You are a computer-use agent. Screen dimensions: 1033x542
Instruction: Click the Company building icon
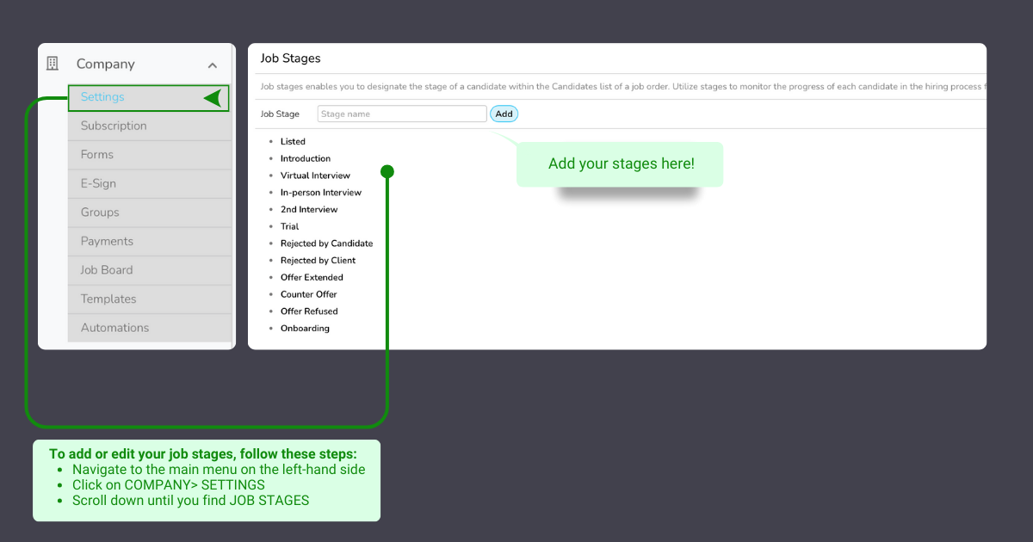click(53, 64)
